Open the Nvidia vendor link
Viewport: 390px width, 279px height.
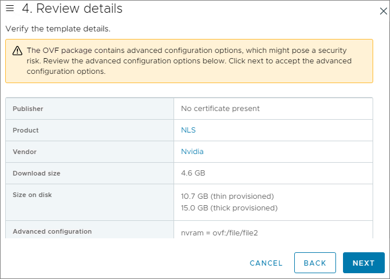click(x=192, y=152)
